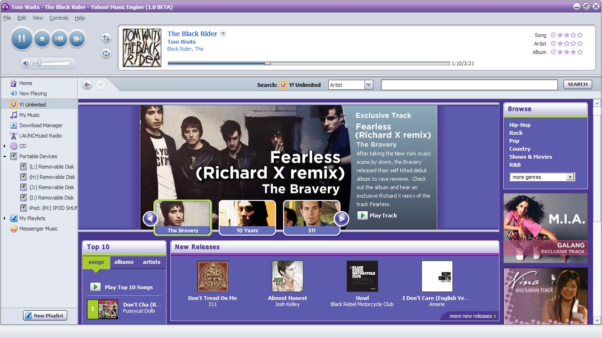Screen dimensions: 602x338
Task: Open the Controls menu
Action: point(59,18)
